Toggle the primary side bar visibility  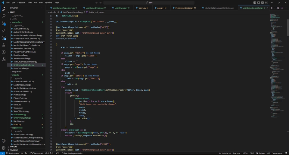pyautogui.click(x=255, y=3)
